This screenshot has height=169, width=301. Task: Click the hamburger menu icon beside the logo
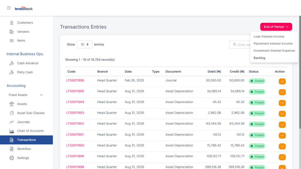click(x=9, y=8)
